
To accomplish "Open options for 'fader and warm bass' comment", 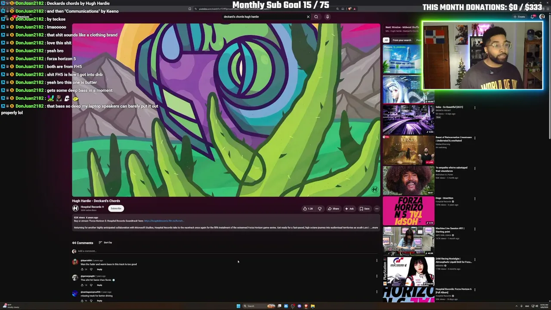I will pyautogui.click(x=377, y=260).
